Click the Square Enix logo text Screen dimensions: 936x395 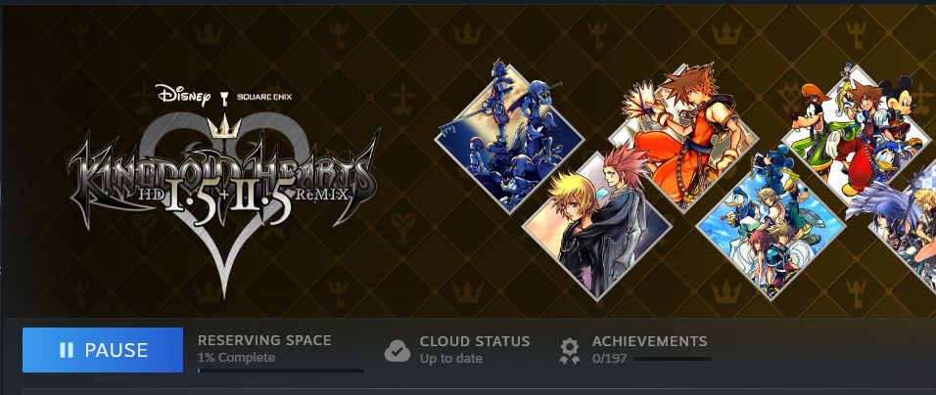pyautogui.click(x=263, y=97)
